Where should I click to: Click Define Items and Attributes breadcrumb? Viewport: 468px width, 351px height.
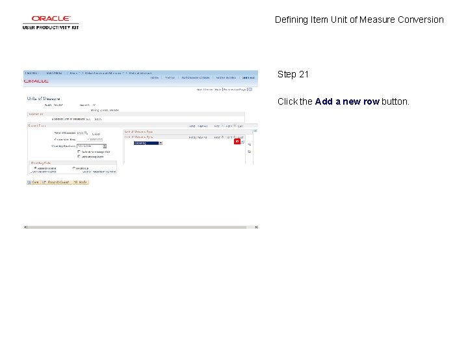103,73
